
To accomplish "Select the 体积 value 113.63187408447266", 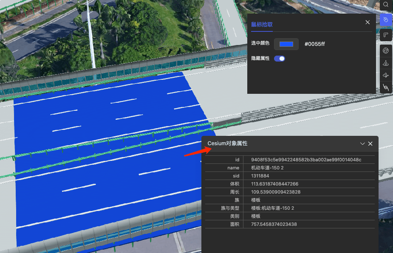I will pyautogui.click(x=274, y=184).
